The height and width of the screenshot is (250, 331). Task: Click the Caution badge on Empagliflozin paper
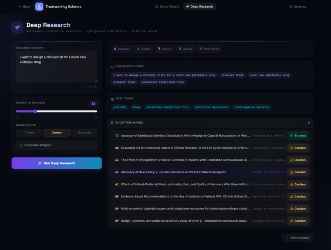[x=298, y=160]
